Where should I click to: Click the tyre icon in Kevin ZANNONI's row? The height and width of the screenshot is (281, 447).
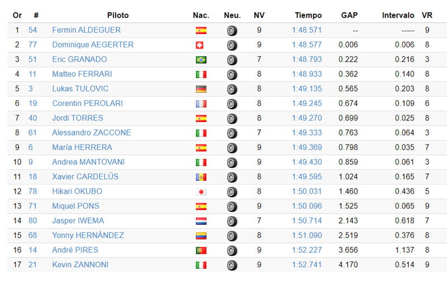232,265
